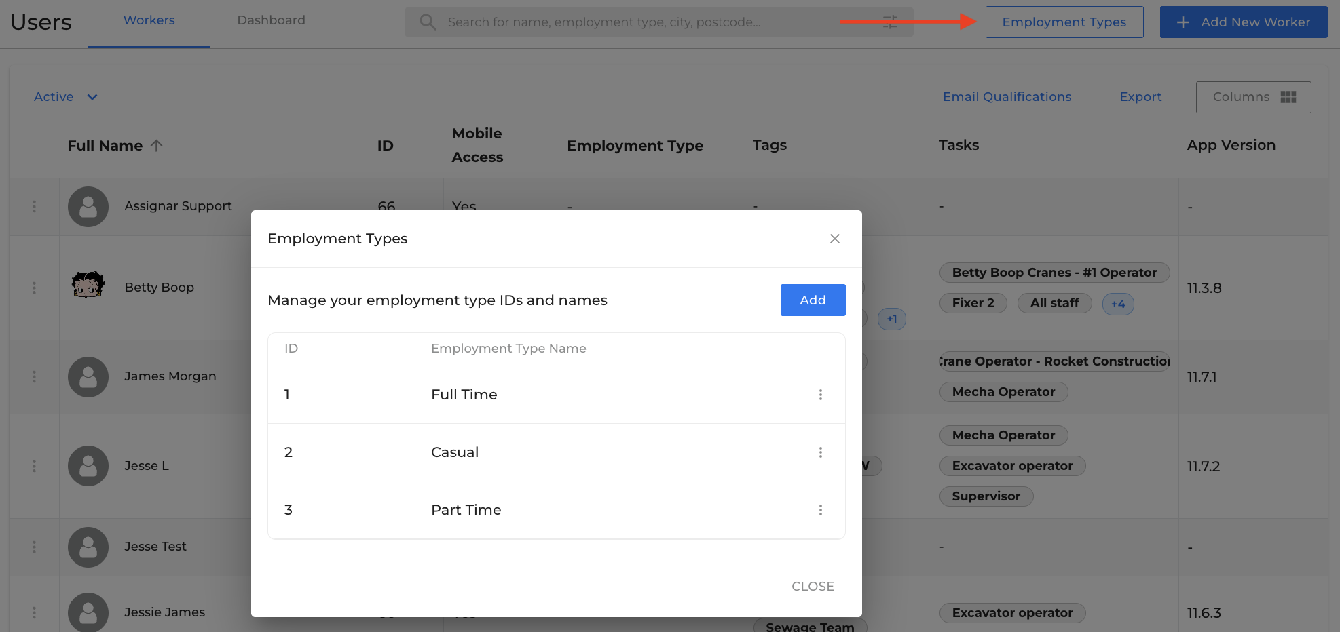This screenshot has width=1340, height=632.
Task: Click James Morgan's Mecha Operator task chip
Action: pyautogui.click(x=1003, y=392)
